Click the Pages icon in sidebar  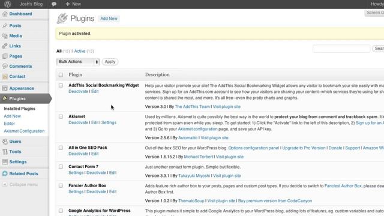click(5, 56)
